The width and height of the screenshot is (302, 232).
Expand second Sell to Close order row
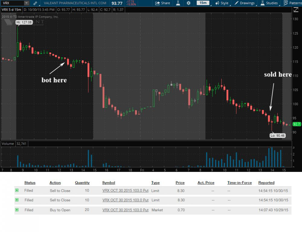click(x=17, y=200)
